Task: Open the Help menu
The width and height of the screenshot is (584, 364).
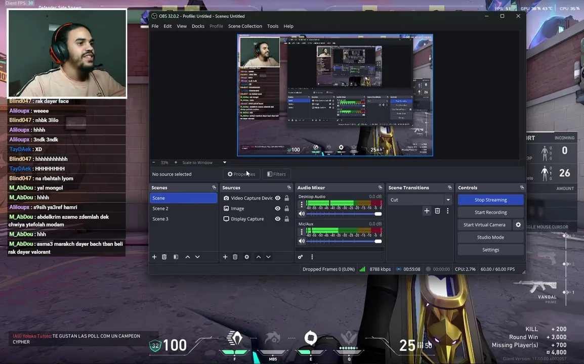Action: (x=288, y=26)
